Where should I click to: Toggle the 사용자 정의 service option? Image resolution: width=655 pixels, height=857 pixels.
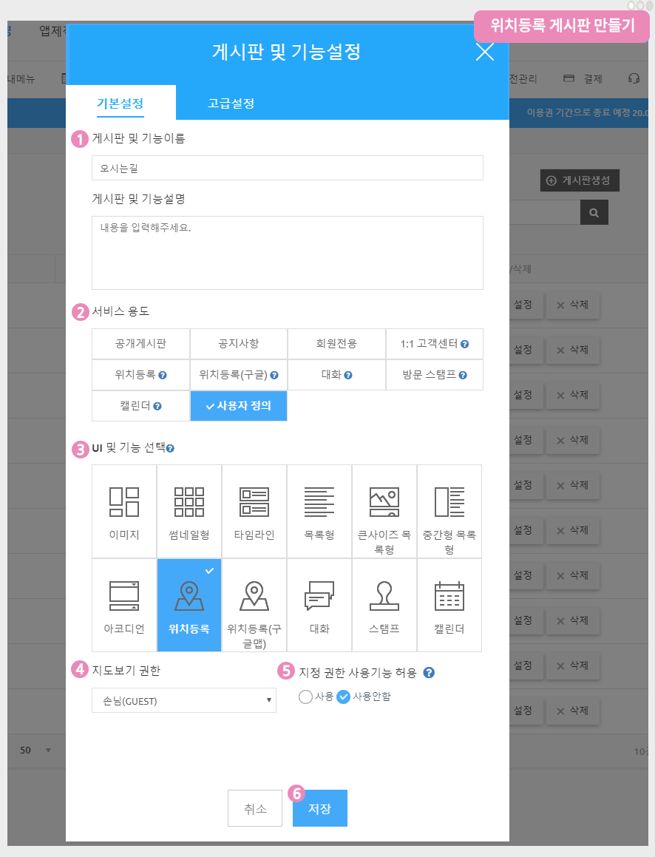(239, 406)
